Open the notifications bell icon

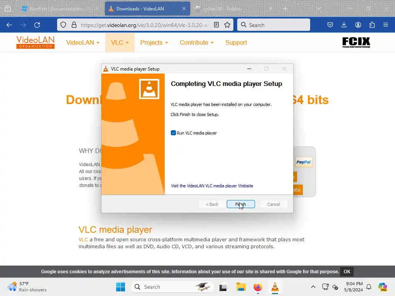pyautogui.click(x=369, y=287)
